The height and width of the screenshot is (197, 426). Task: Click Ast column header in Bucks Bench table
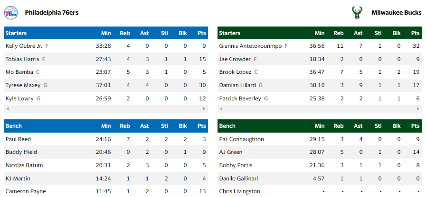(359, 126)
